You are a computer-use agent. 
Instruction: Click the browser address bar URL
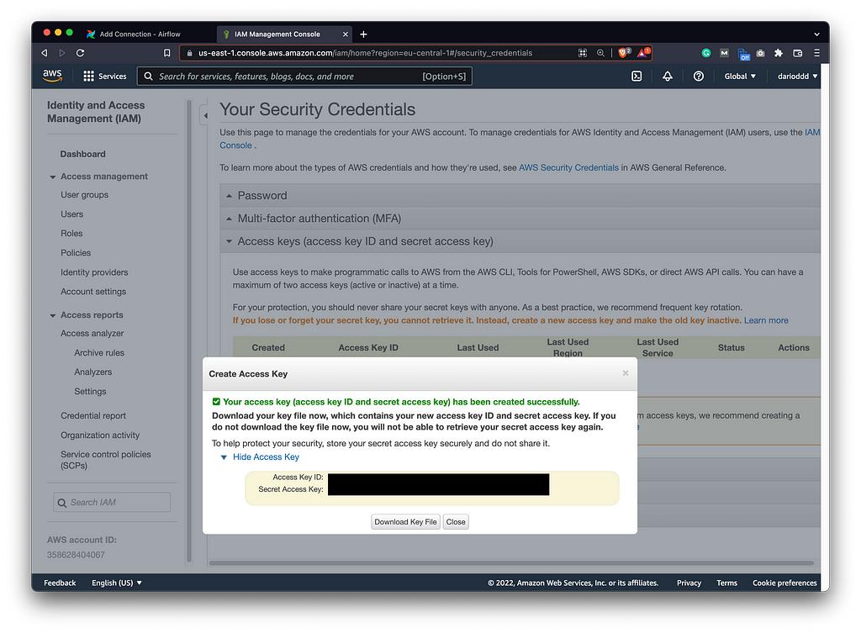click(365, 53)
